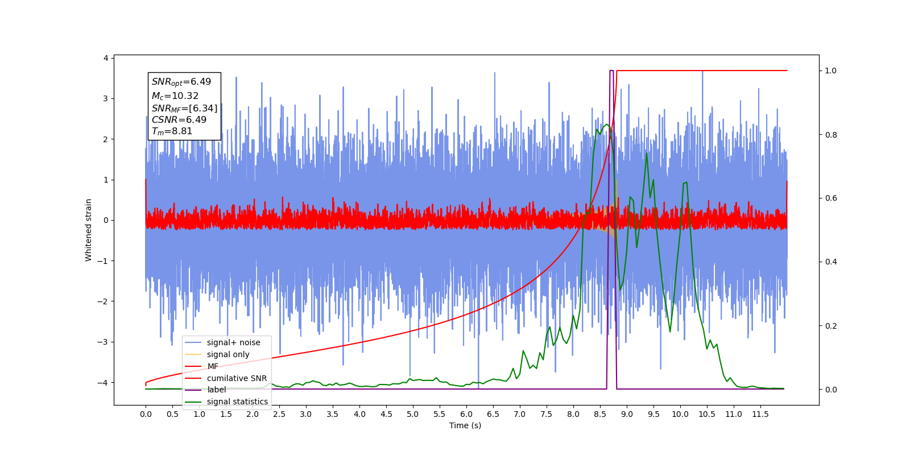Click the 11.5 tick on the time axis
The image size is (910, 455).
point(760,414)
